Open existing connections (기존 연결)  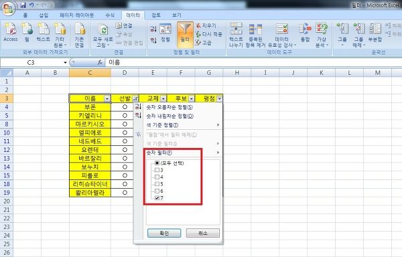pos(79,35)
